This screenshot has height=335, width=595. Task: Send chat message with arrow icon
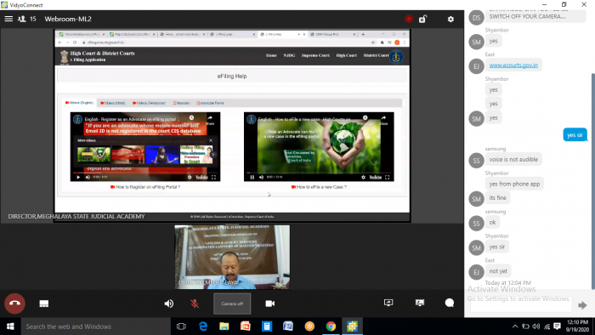coord(582,305)
